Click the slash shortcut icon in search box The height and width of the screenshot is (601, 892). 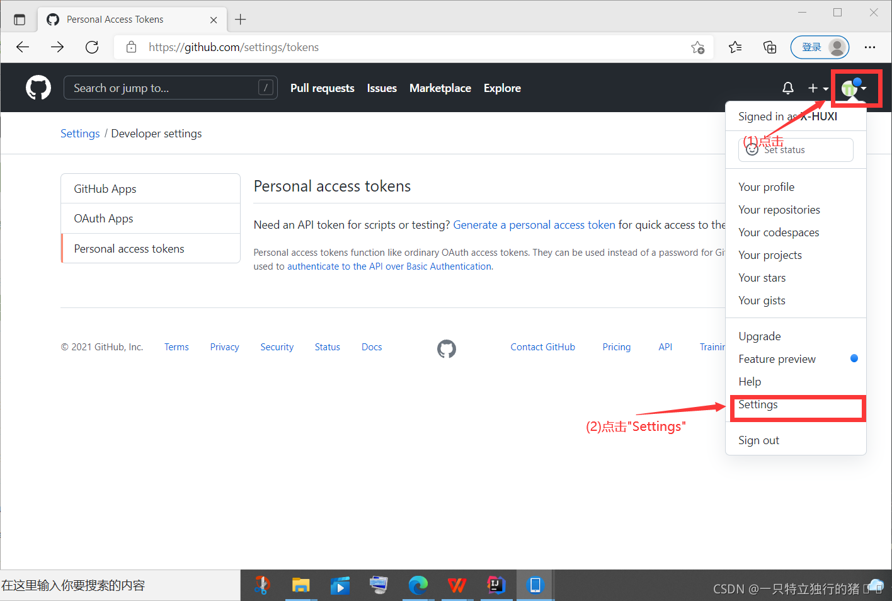click(266, 88)
